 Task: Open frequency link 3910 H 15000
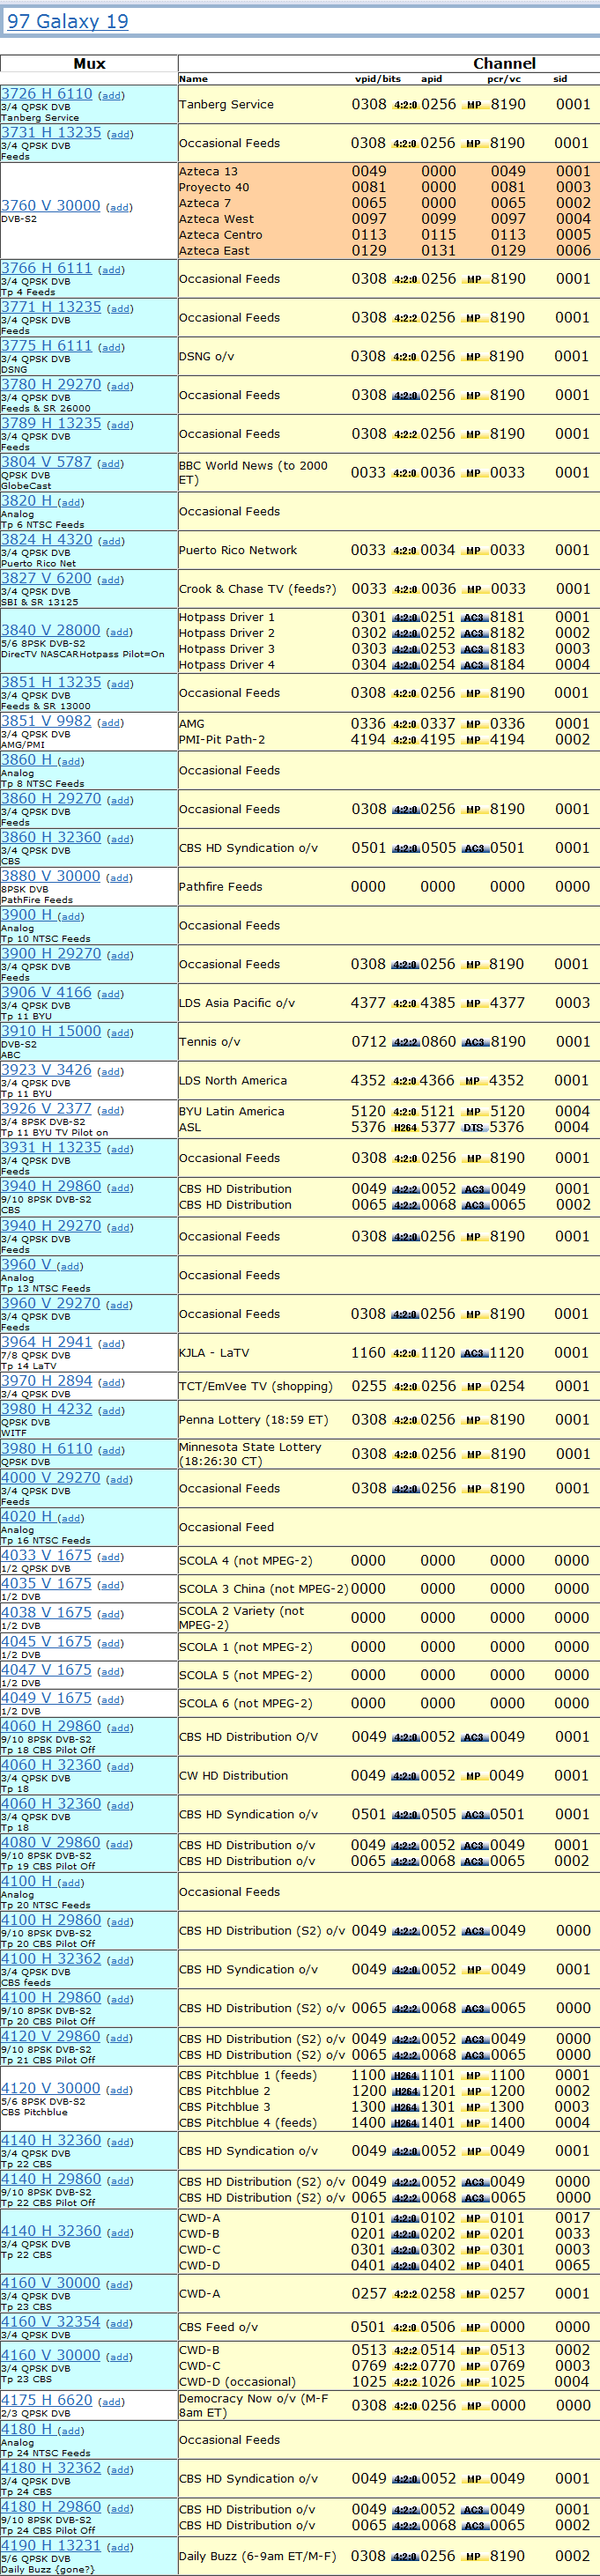click(51, 1031)
